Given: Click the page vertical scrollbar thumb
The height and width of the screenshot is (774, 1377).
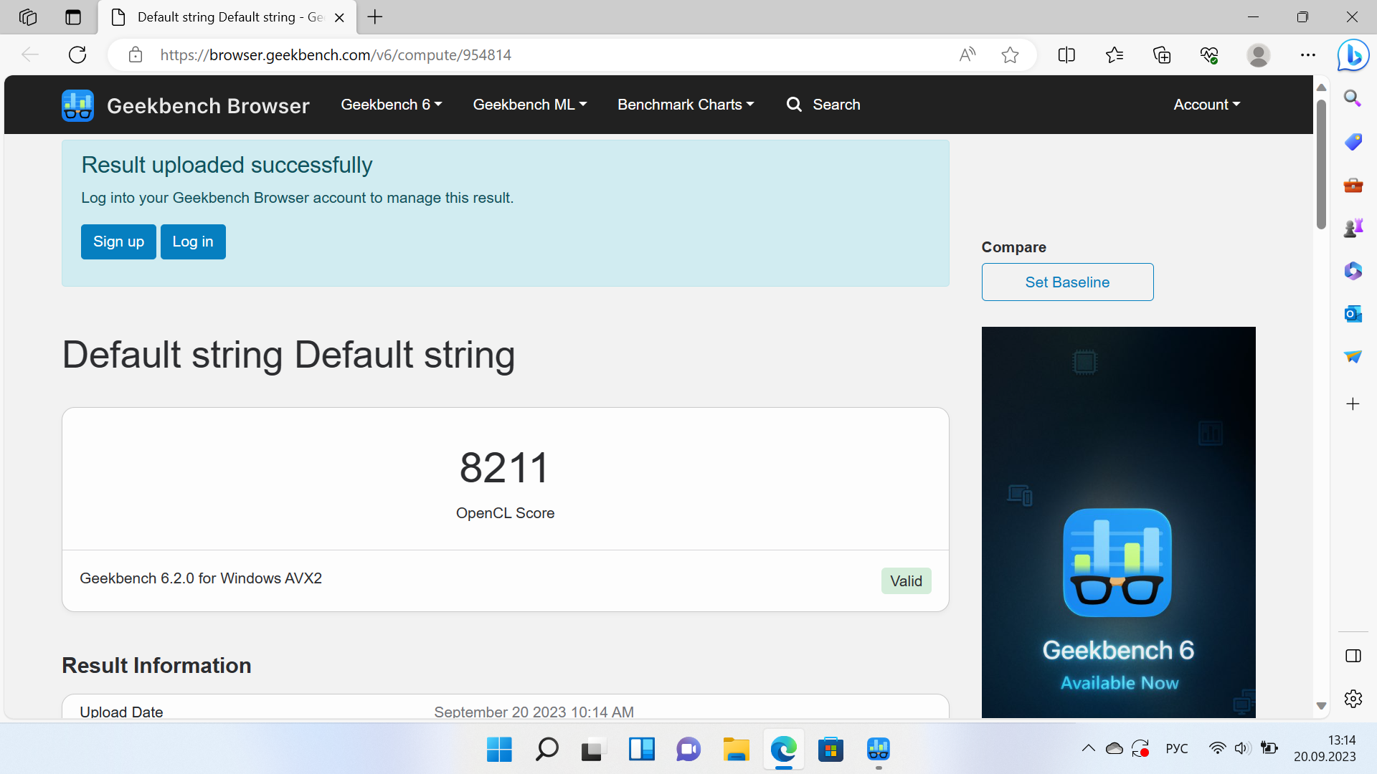Looking at the screenshot, I should pyautogui.click(x=1321, y=165).
